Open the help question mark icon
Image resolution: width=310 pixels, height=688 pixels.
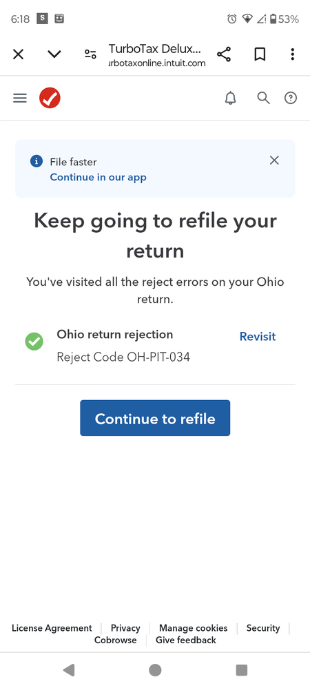[x=291, y=98]
